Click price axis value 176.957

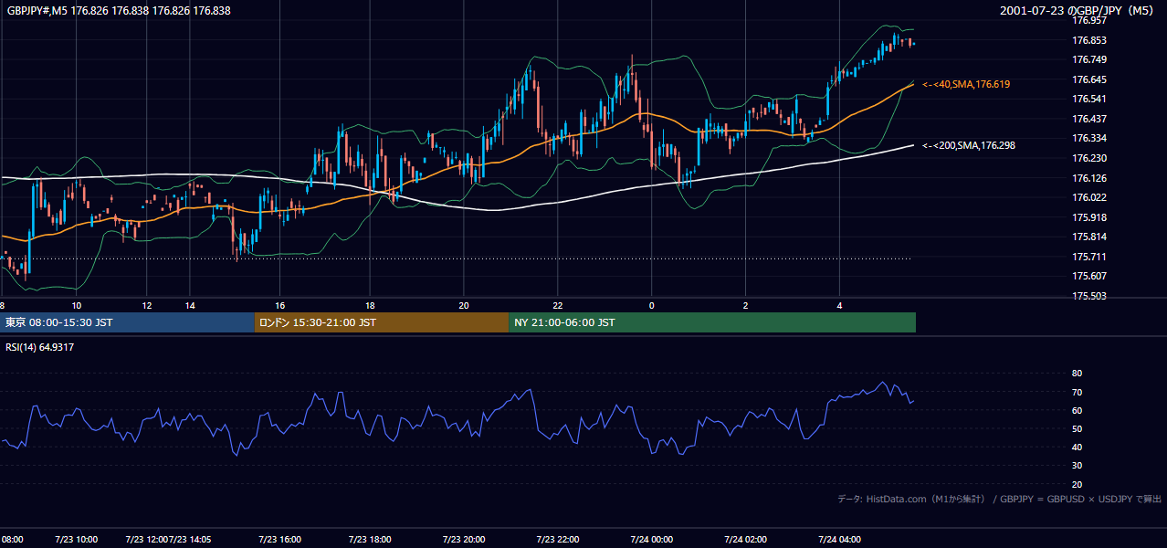tap(1089, 20)
